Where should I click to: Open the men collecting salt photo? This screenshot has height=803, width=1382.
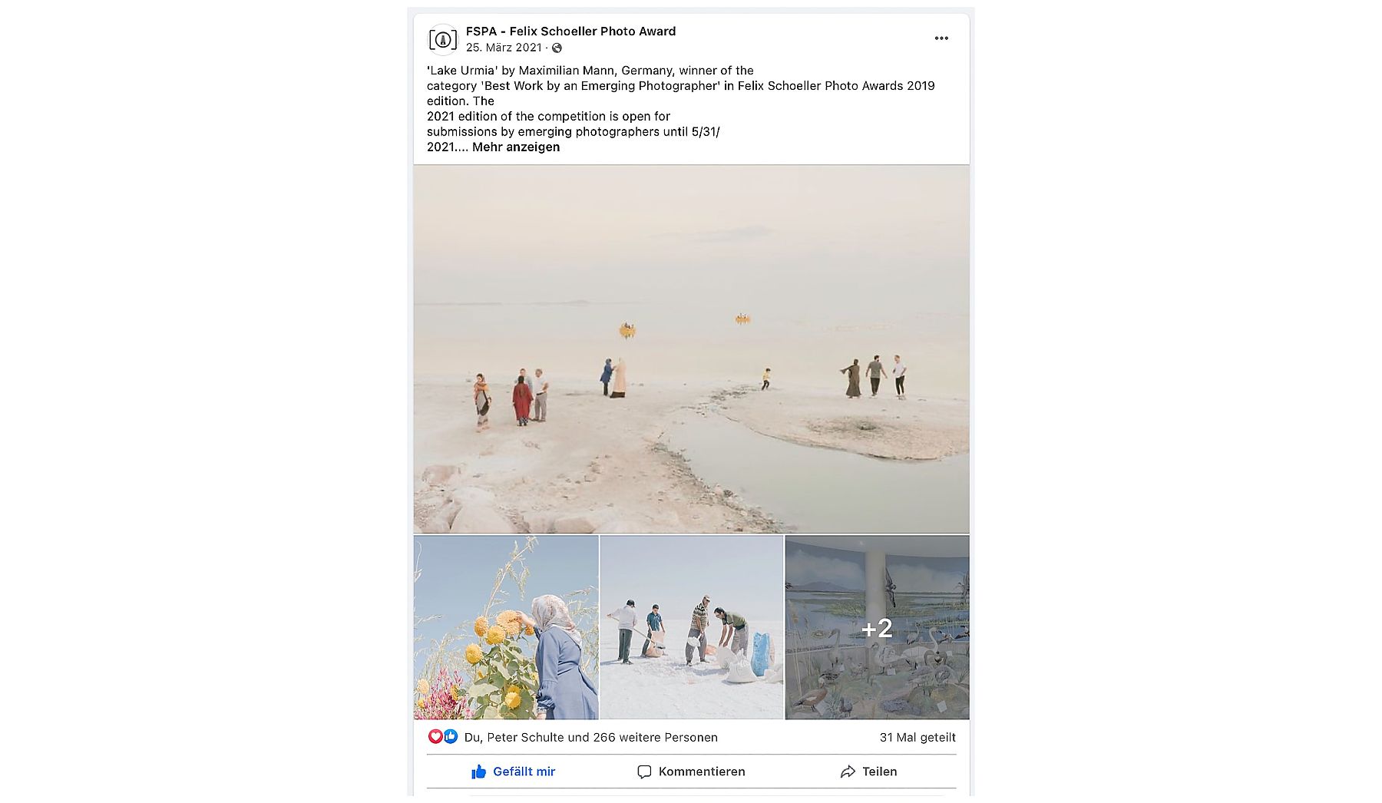pos(691,627)
